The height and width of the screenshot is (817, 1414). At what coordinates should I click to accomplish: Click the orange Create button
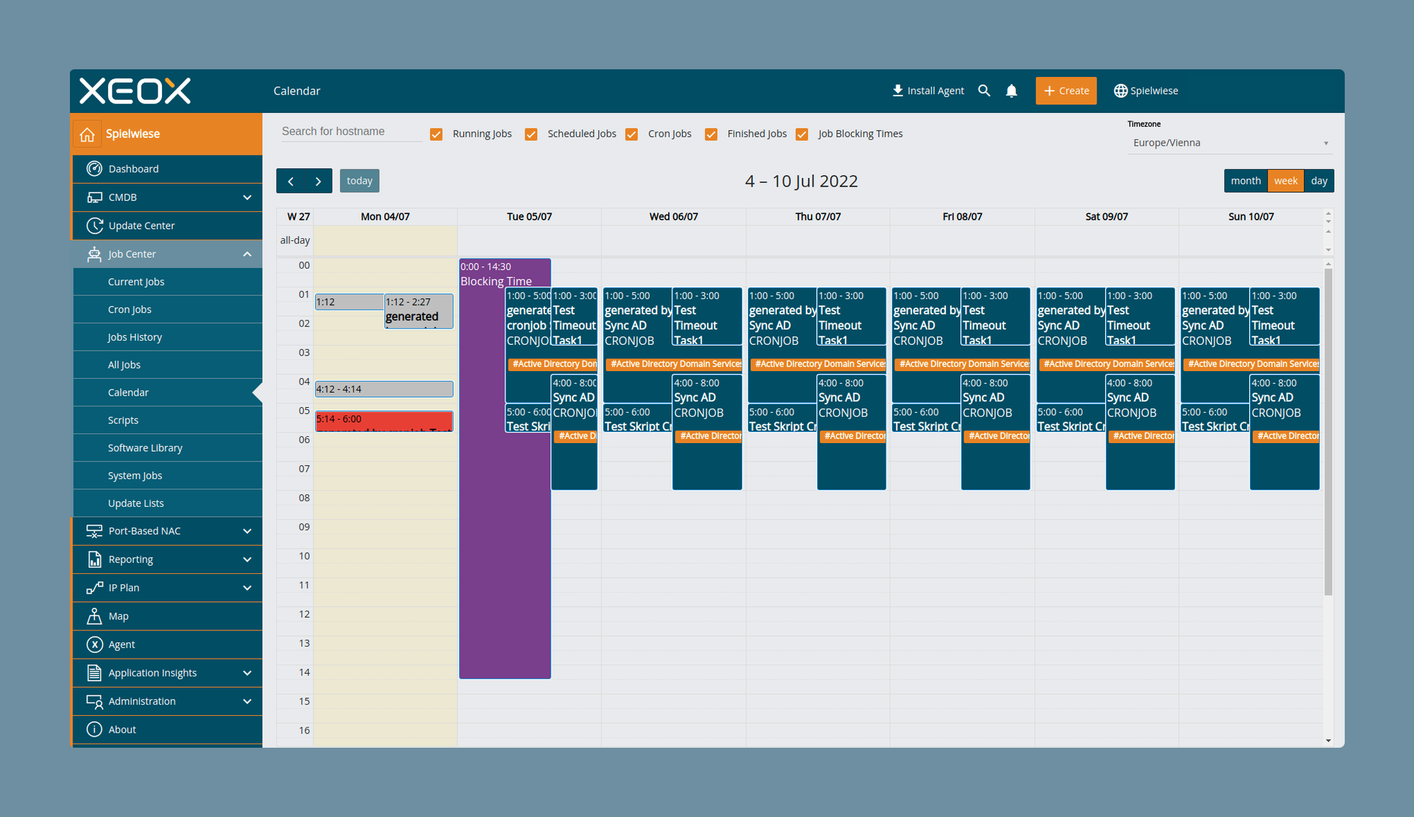pyautogui.click(x=1066, y=90)
